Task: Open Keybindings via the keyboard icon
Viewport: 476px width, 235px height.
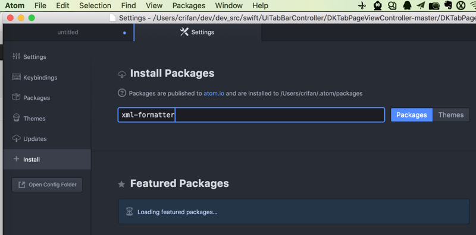Action: [16, 77]
